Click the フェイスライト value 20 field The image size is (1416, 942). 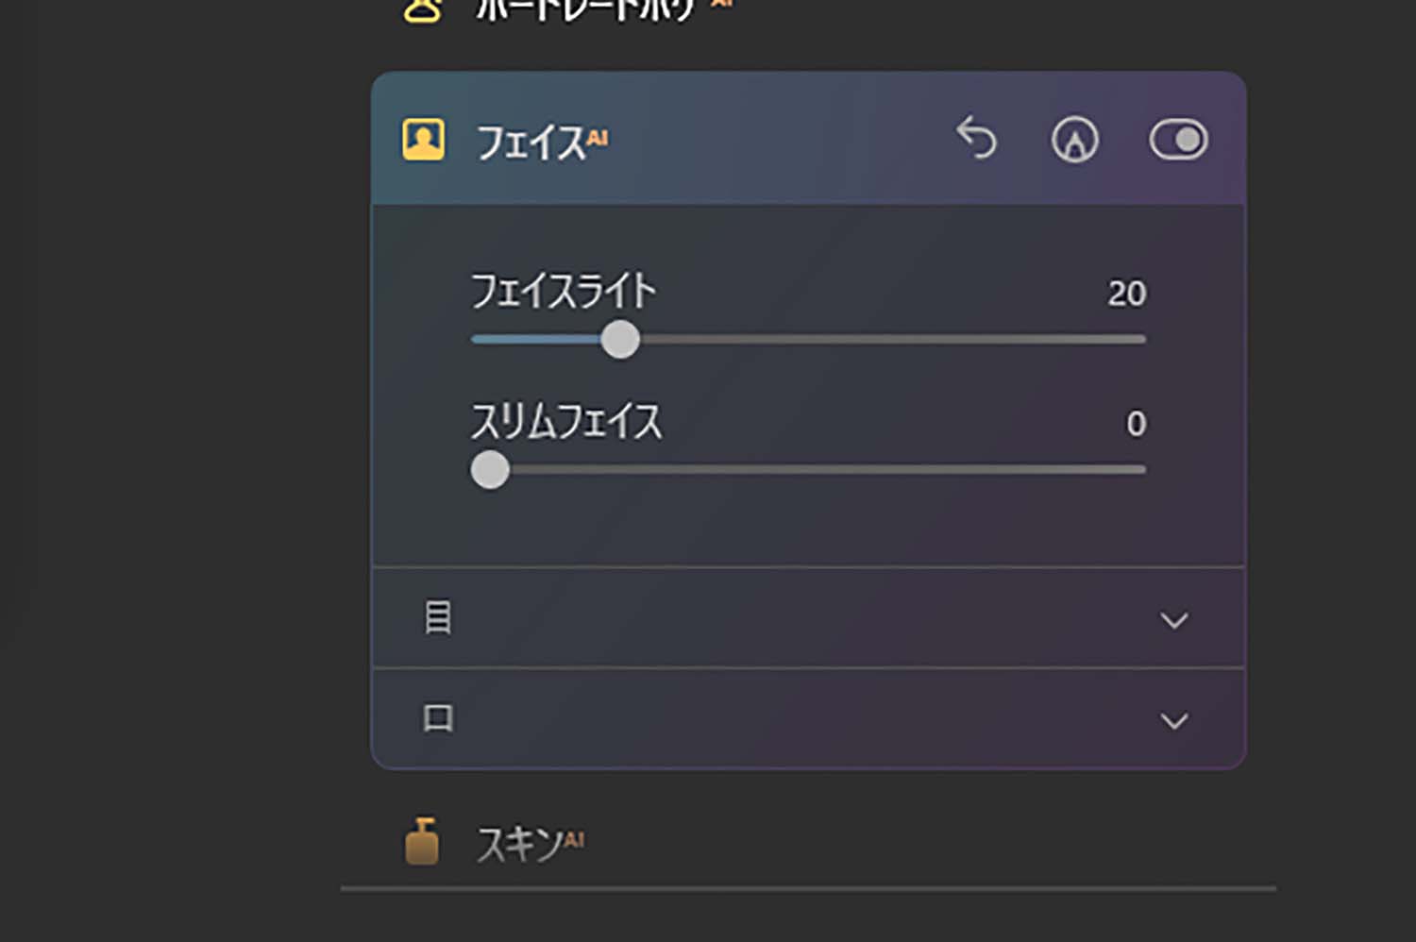1126,294
